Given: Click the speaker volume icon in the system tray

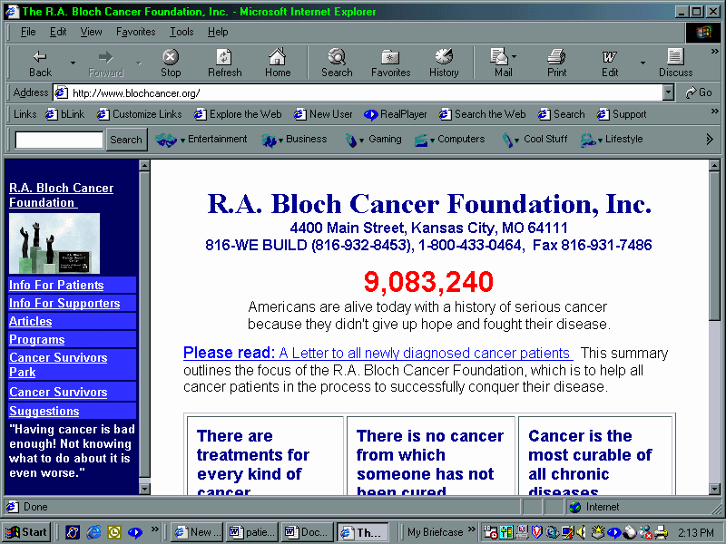Looking at the screenshot, I should point(581,532).
